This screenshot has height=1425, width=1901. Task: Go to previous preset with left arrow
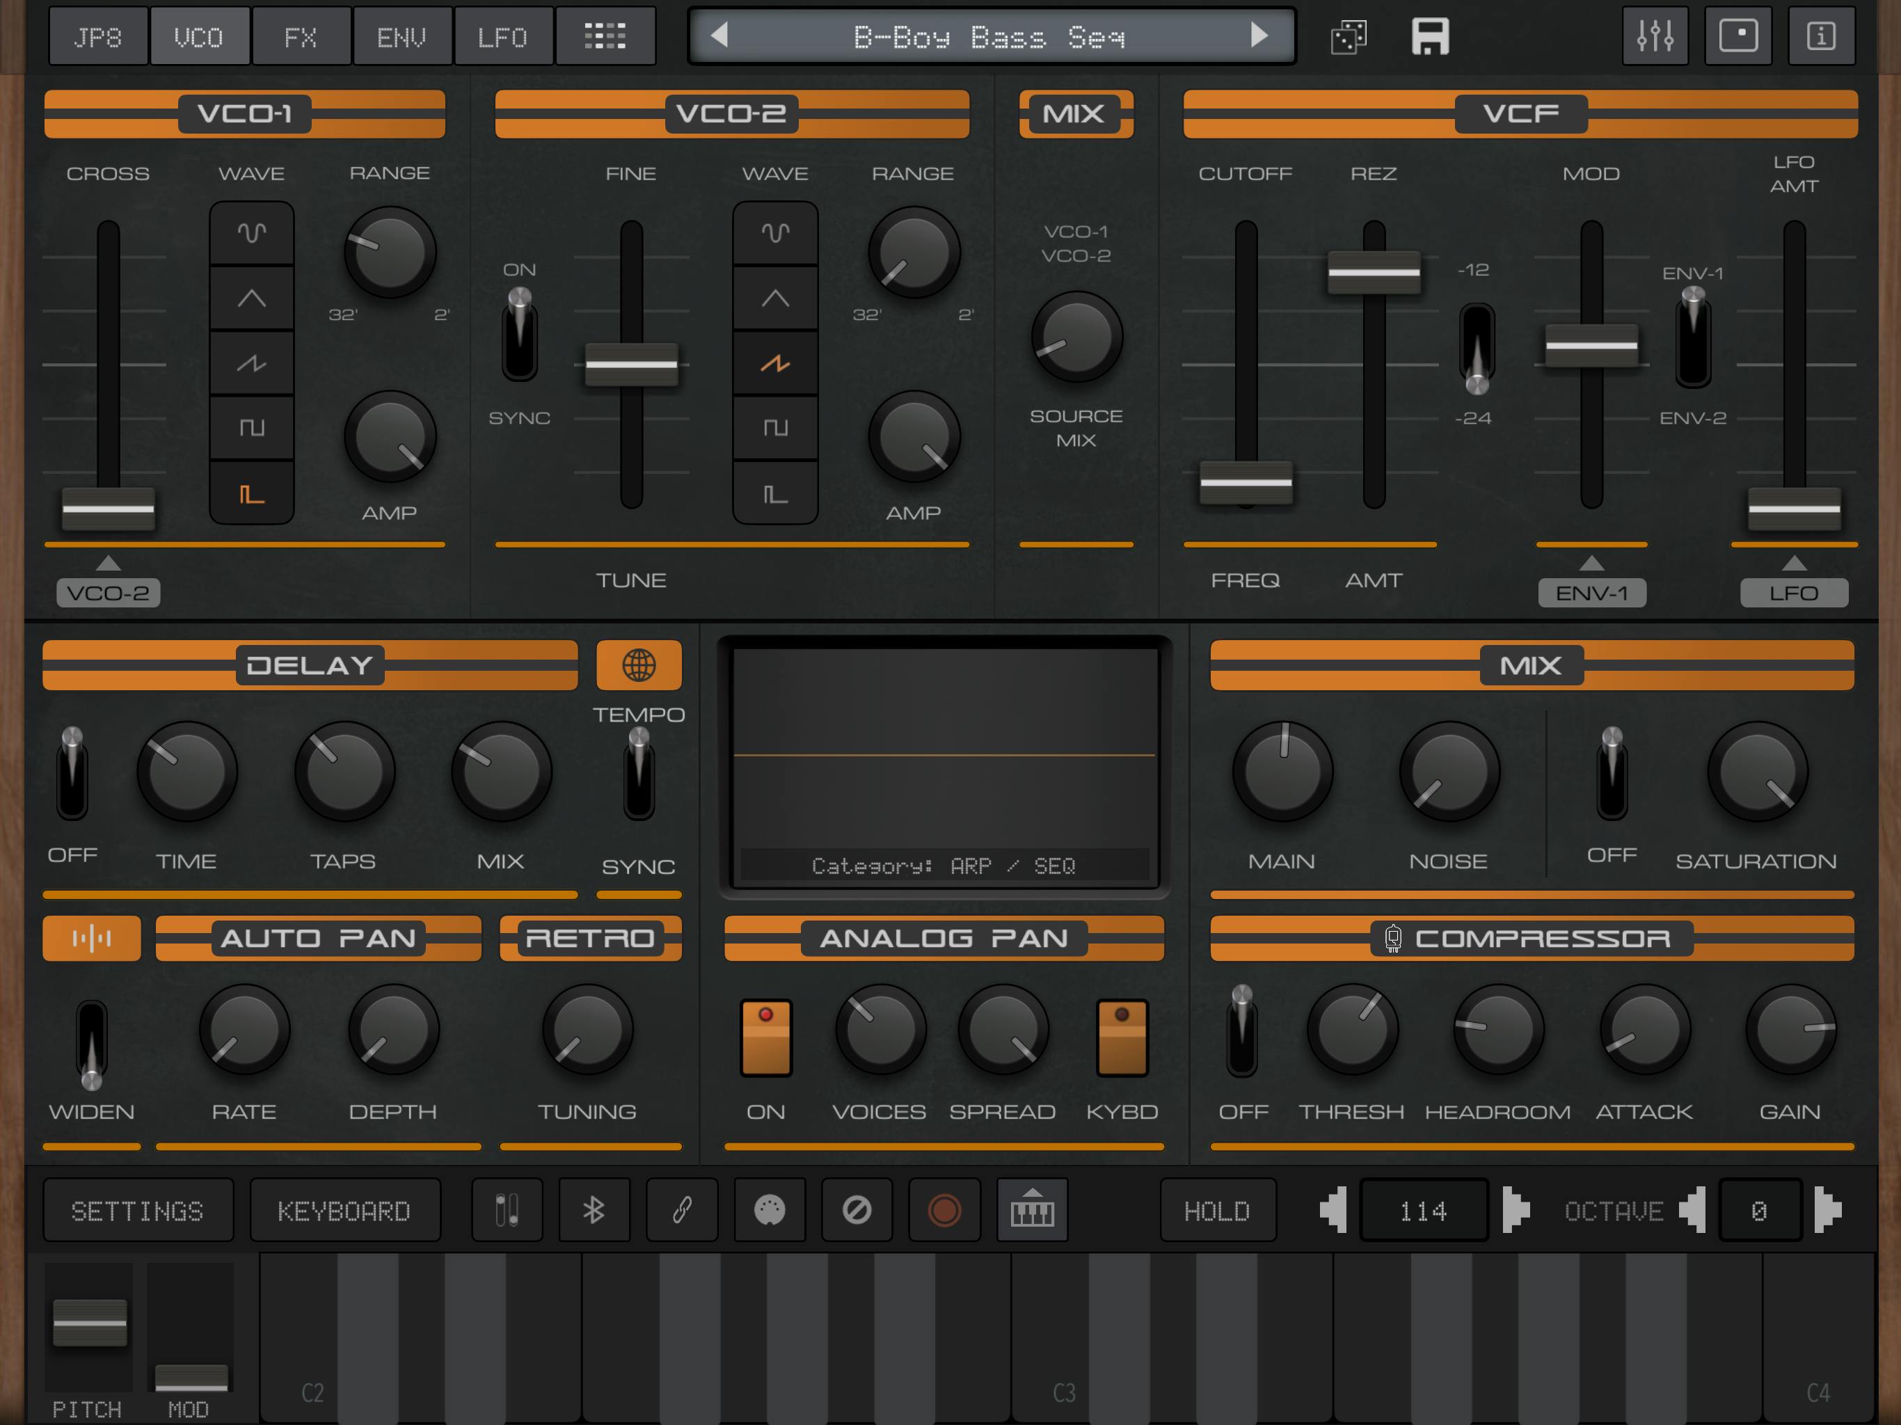pyautogui.click(x=720, y=35)
